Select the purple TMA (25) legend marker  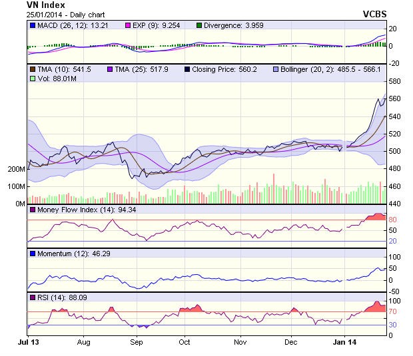pos(109,69)
